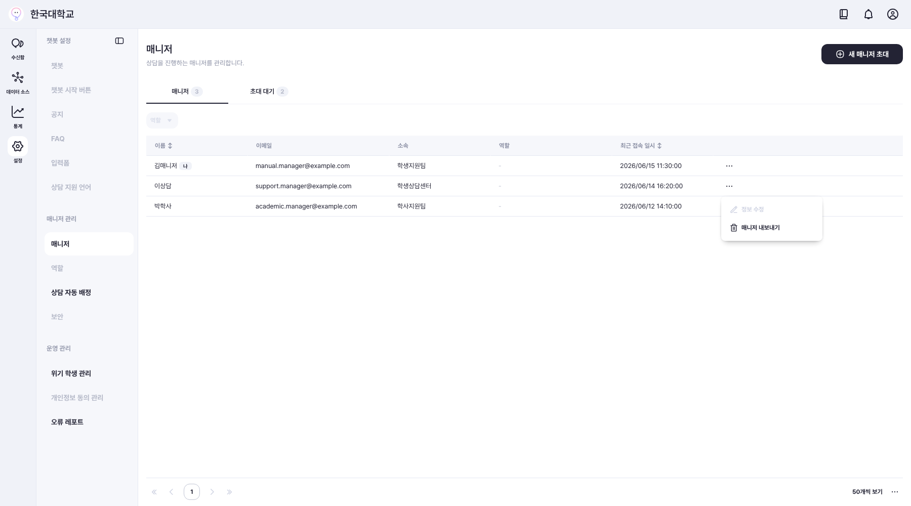Click the name 박학사 in the table
The image size is (911, 506).
point(163,206)
